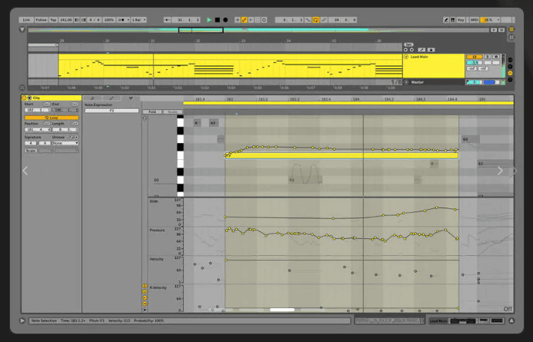Viewport: 533px width, 342px height.
Task: Click the small triangle below the lane toggles
Action: 145,310
